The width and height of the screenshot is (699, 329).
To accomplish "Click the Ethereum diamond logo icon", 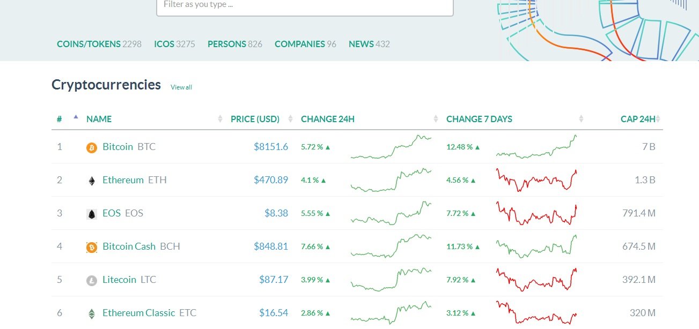I will coord(92,181).
